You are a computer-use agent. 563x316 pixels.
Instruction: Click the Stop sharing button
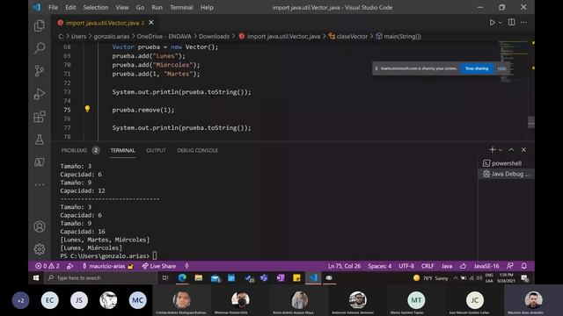click(x=477, y=68)
